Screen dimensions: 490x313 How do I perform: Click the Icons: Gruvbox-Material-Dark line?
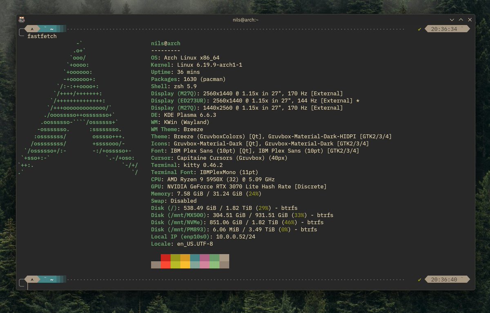point(260,144)
